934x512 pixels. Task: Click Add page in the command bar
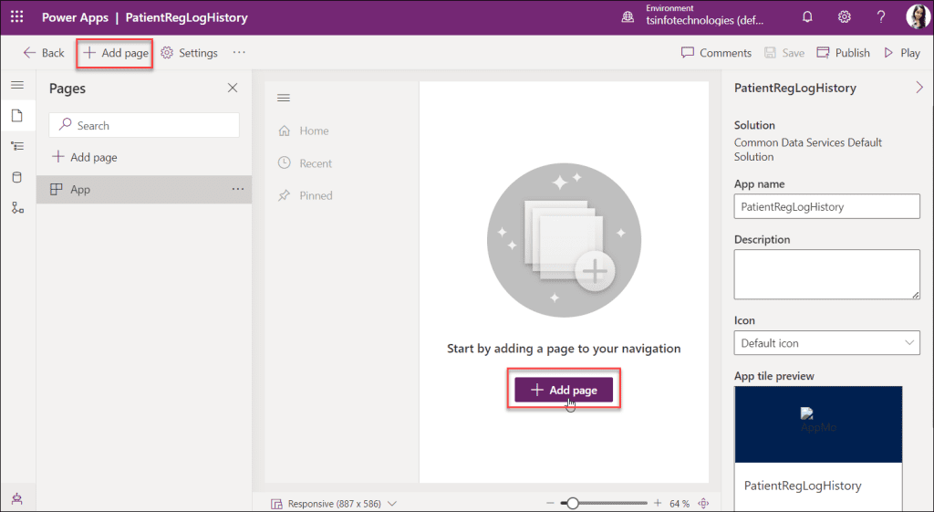click(116, 53)
